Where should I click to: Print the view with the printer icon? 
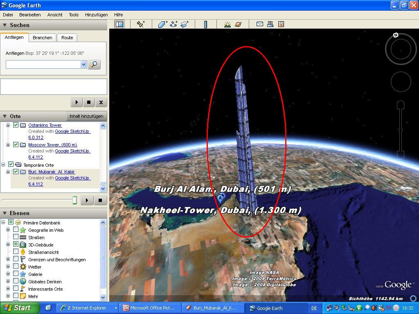click(270, 24)
